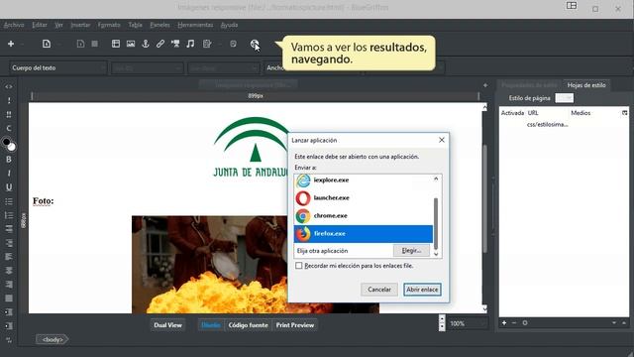
Task: Click the browse globe icon in toolbar
Action: tap(255, 44)
